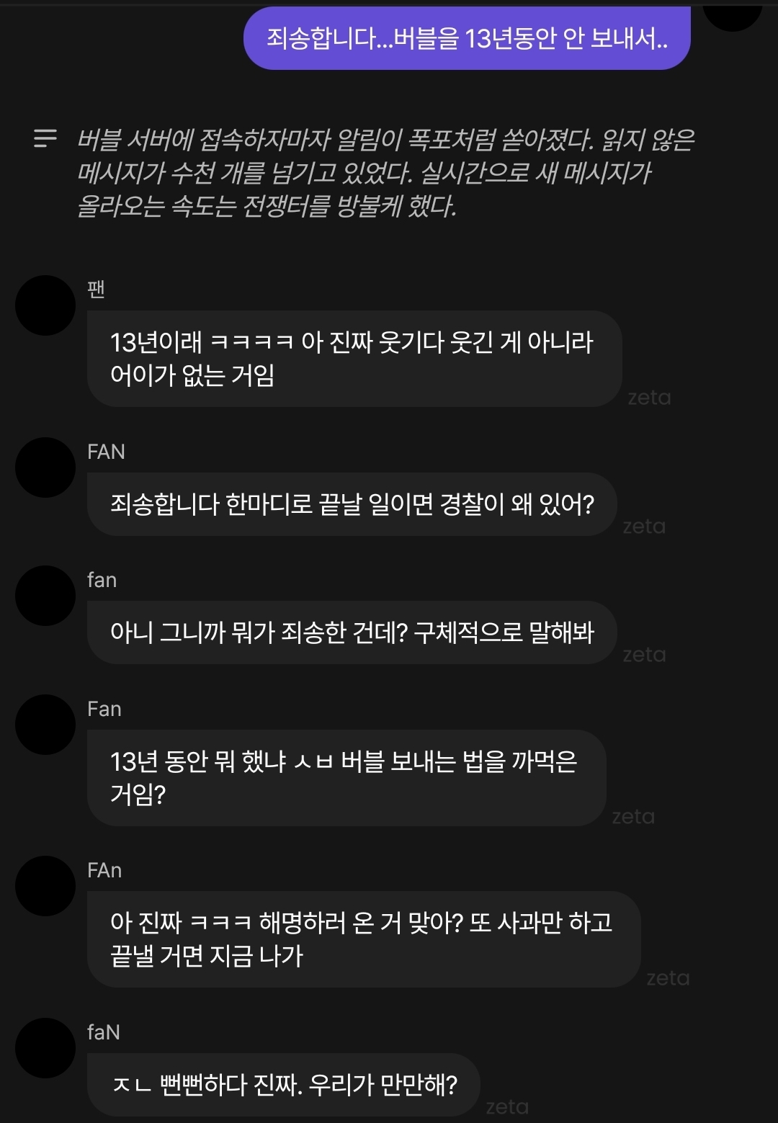The height and width of the screenshot is (1123, 778).
Task: Click the username label 팬
Action: [x=97, y=289]
